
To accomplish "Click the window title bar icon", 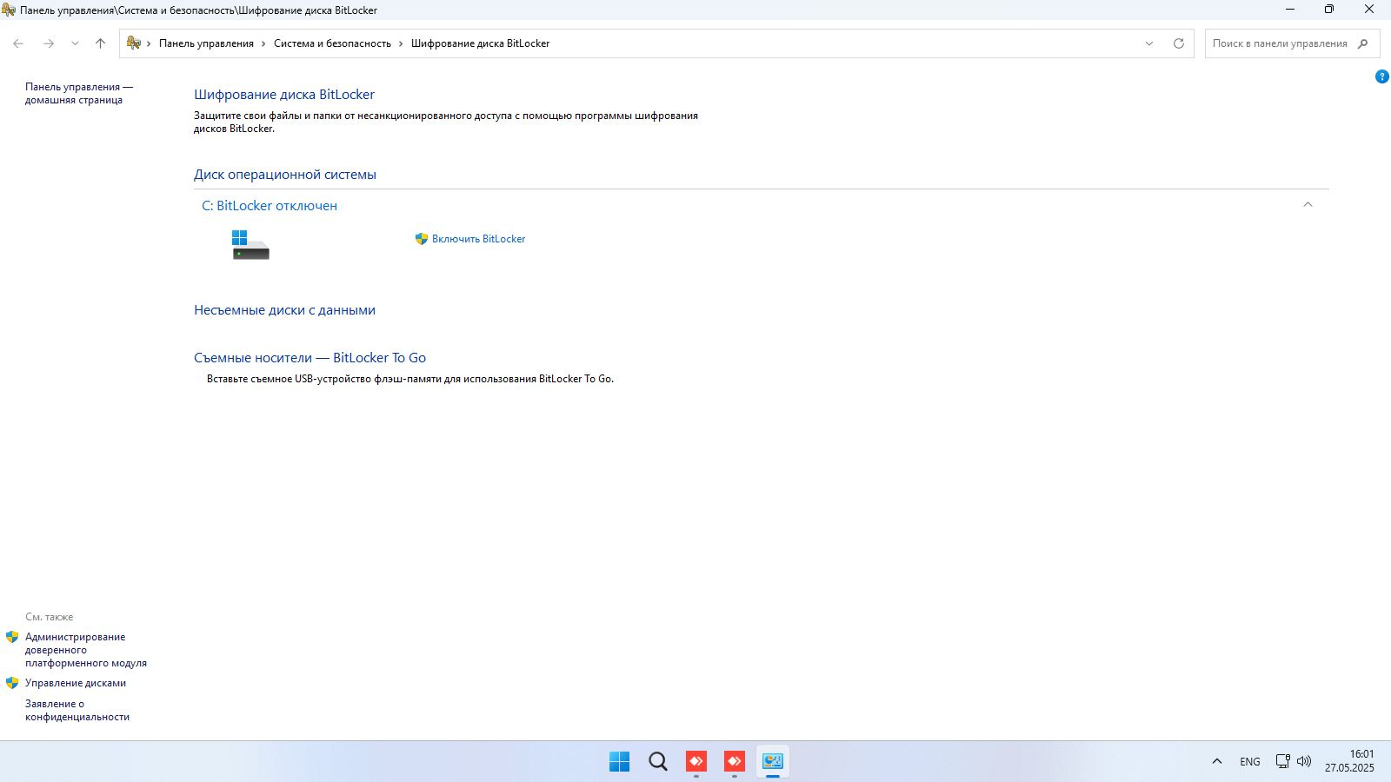I will click(x=9, y=10).
